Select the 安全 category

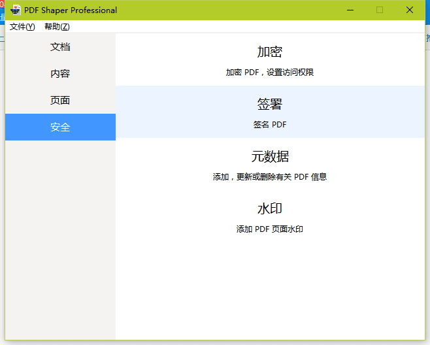click(x=60, y=127)
